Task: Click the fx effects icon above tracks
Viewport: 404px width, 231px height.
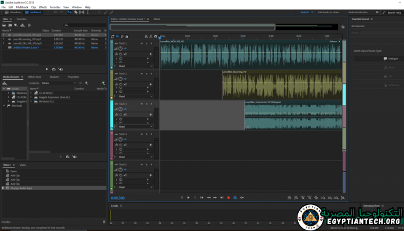Action: pos(117,36)
